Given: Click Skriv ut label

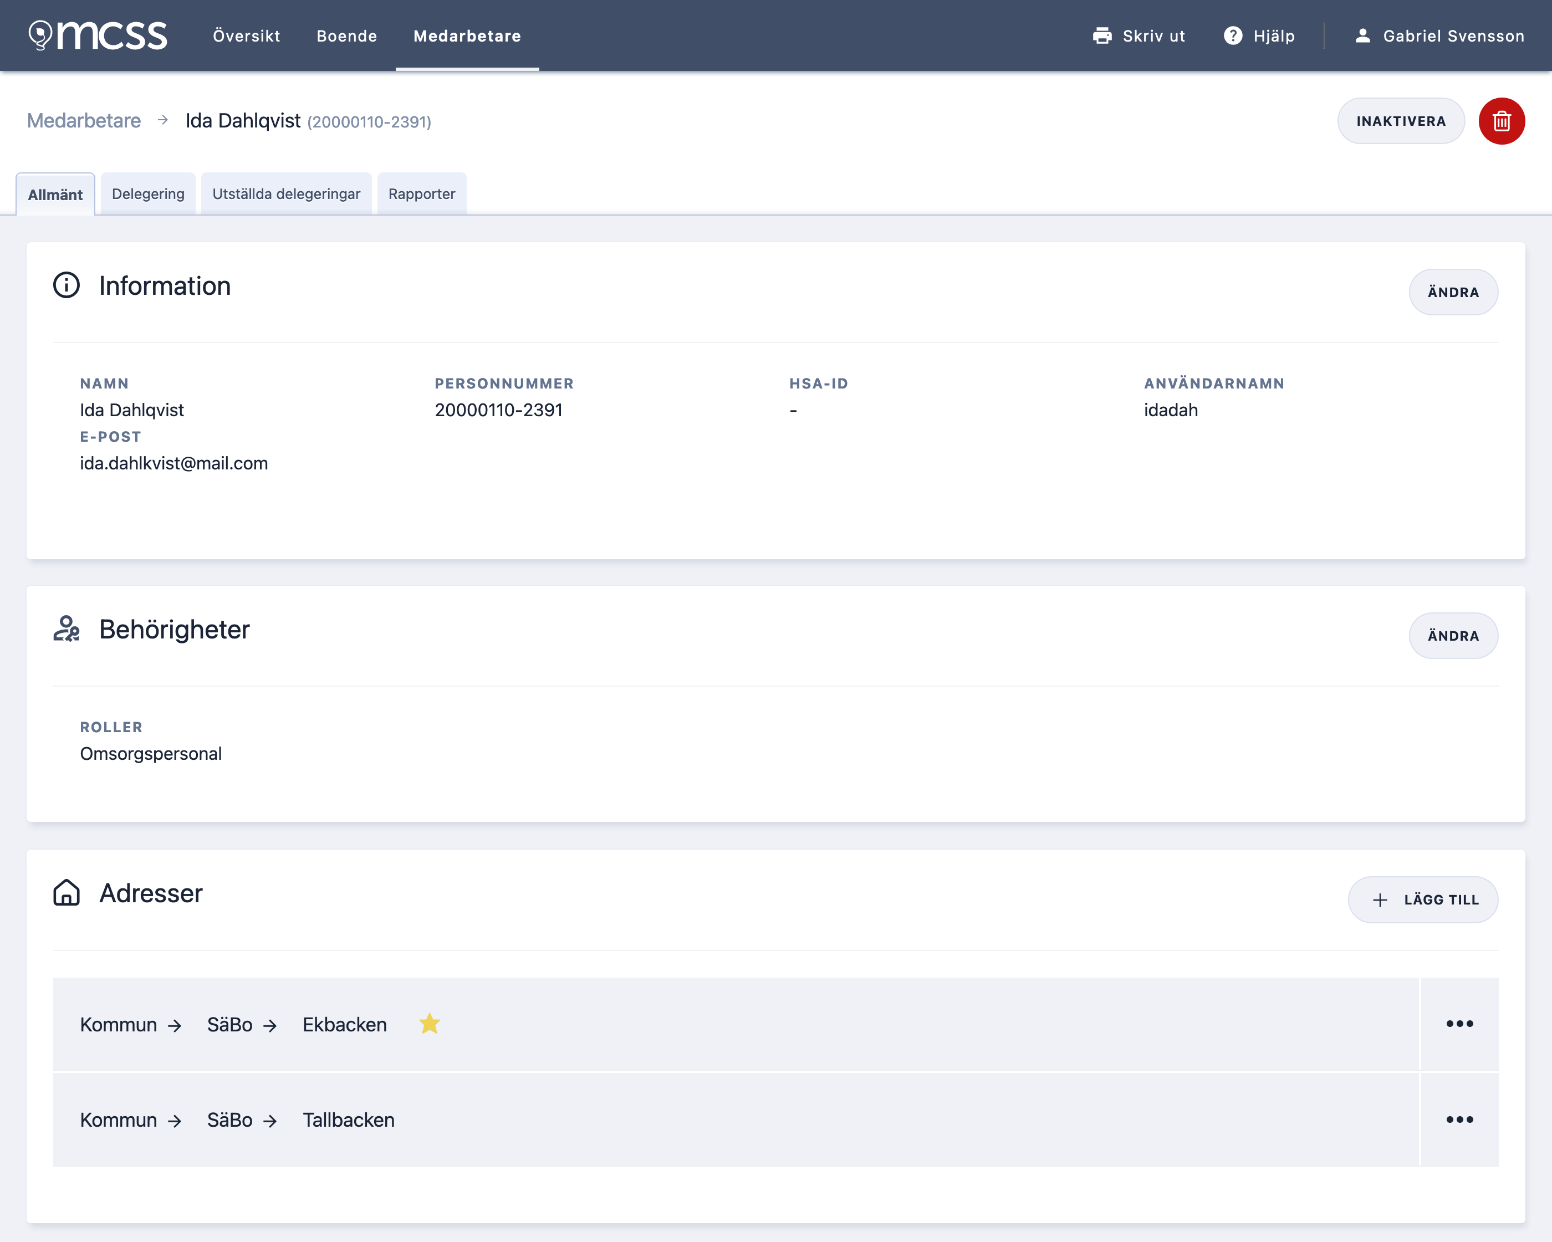Looking at the screenshot, I should tap(1154, 36).
